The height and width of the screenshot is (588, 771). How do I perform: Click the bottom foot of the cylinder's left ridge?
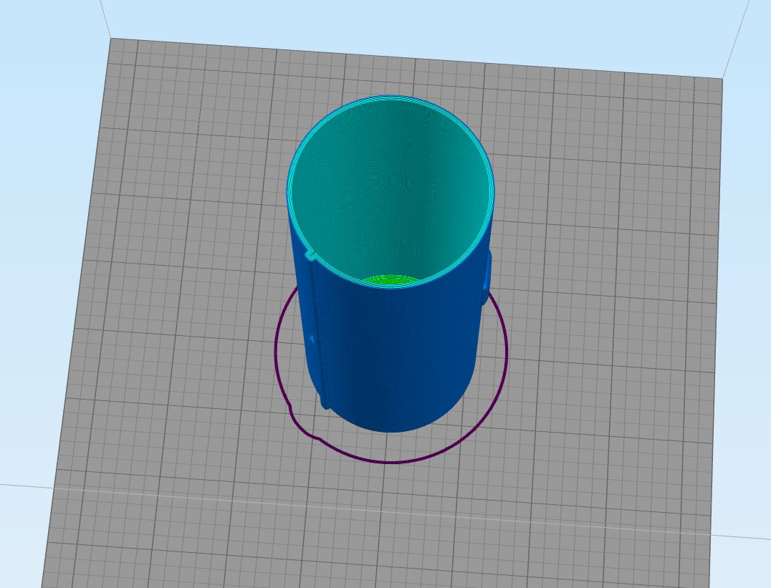[324, 404]
